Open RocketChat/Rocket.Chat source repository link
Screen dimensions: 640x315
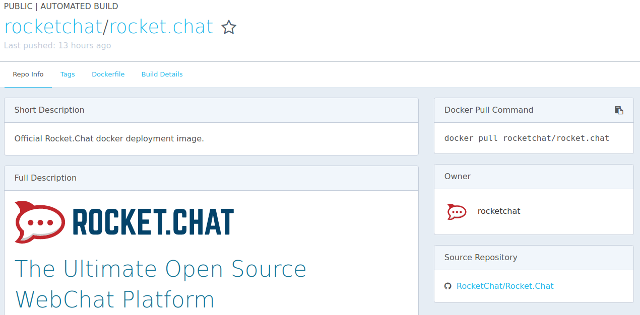tap(505, 286)
